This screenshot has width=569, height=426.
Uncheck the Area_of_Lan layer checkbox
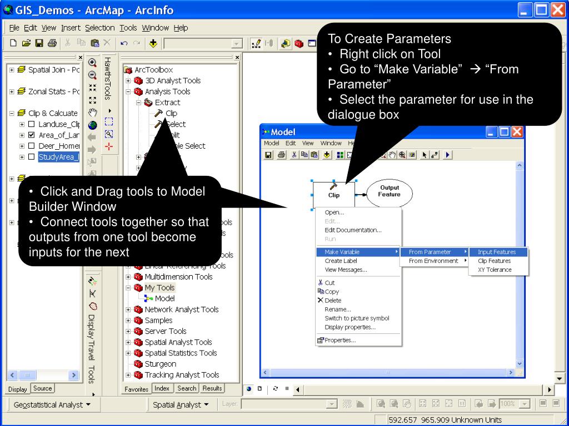32,135
